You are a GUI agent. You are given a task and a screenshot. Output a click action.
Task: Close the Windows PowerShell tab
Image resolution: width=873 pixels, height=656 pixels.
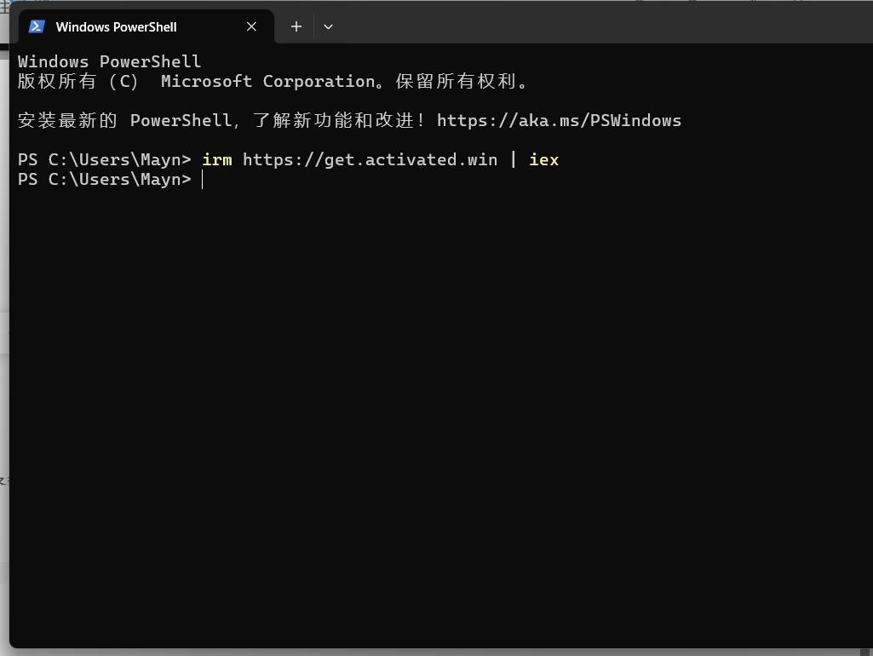pos(251,26)
